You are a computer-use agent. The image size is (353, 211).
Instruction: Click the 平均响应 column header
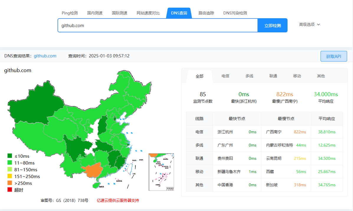(x=327, y=118)
